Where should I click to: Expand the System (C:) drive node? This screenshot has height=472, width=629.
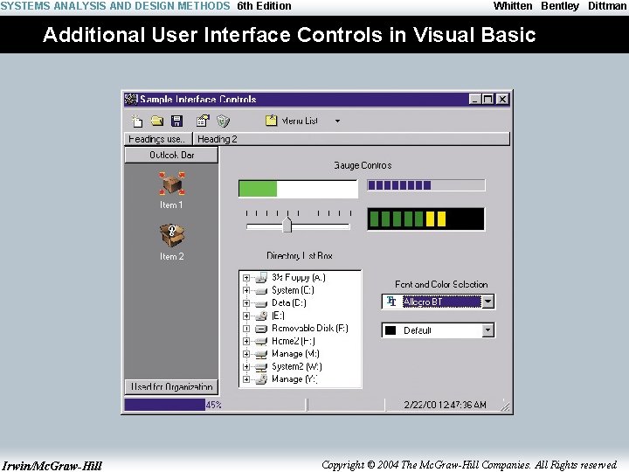click(246, 290)
